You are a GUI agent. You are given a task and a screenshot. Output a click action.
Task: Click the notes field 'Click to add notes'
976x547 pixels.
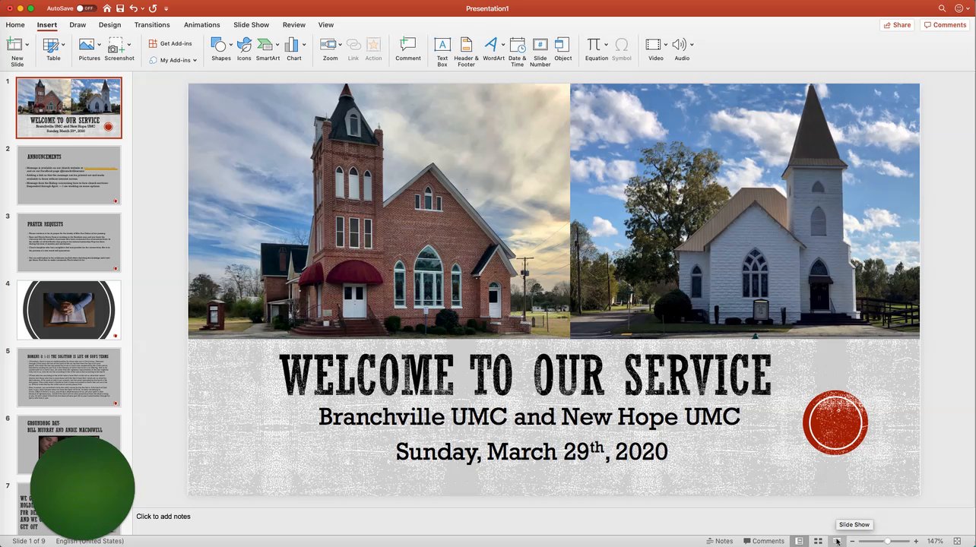tap(163, 517)
